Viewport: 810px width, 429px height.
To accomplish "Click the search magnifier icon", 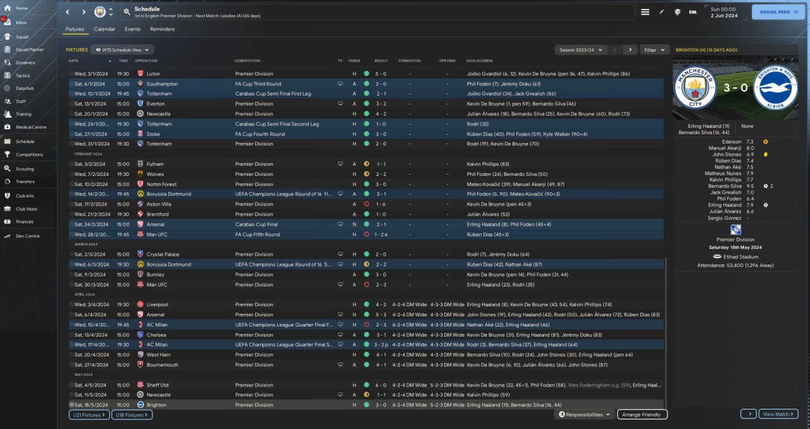I will pos(127,12).
